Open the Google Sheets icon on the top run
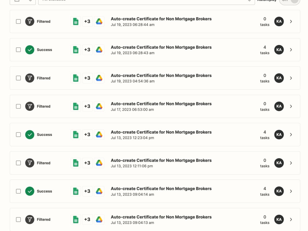 point(75,21)
